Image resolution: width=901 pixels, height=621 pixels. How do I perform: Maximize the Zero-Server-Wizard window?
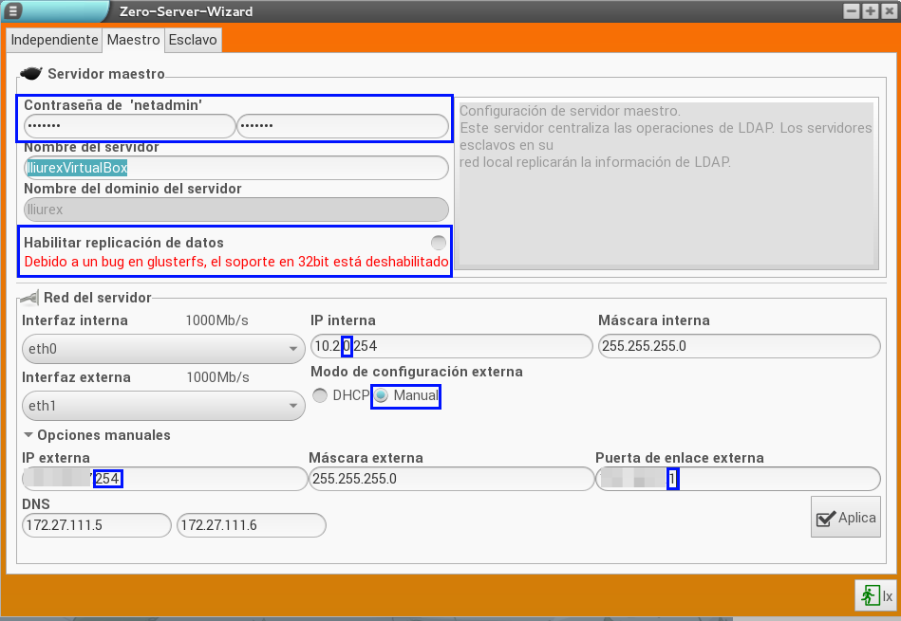pos(870,10)
